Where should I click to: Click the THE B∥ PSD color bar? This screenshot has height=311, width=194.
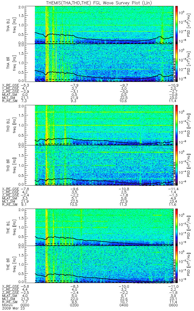pyautogui.click(x=177, y=264)
